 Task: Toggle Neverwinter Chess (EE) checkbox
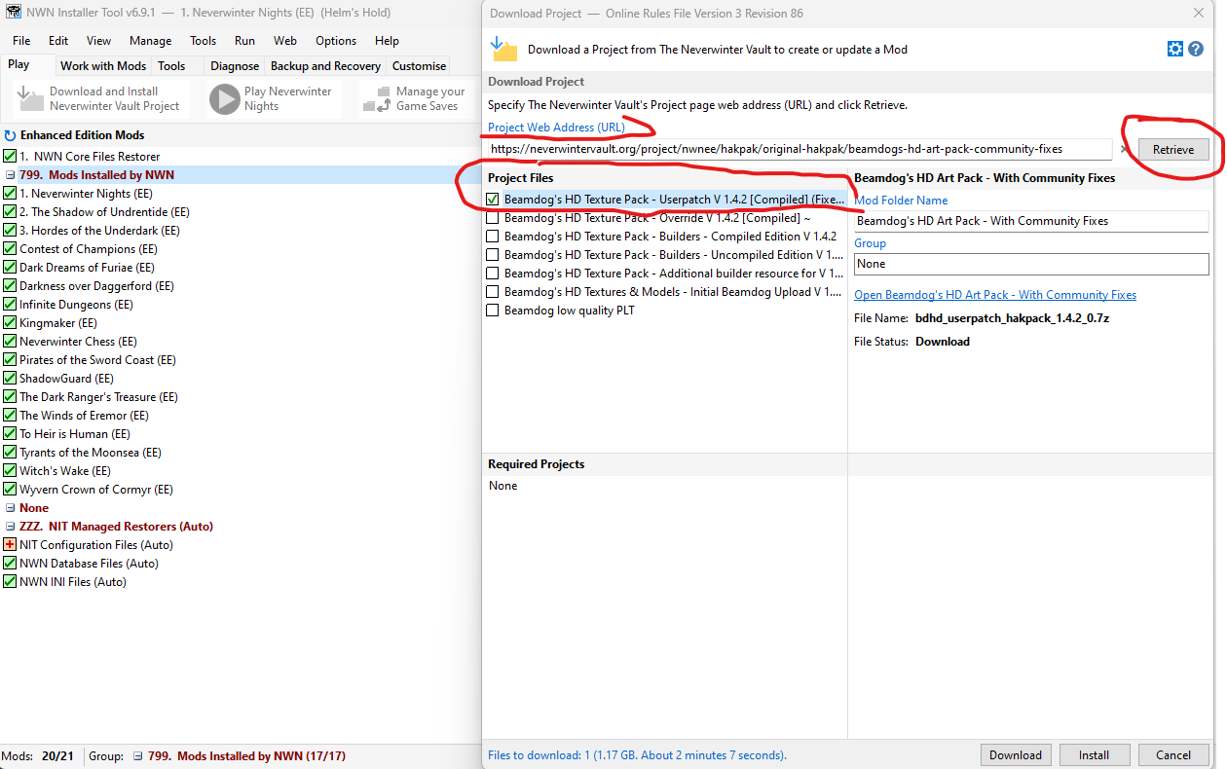[x=10, y=342]
